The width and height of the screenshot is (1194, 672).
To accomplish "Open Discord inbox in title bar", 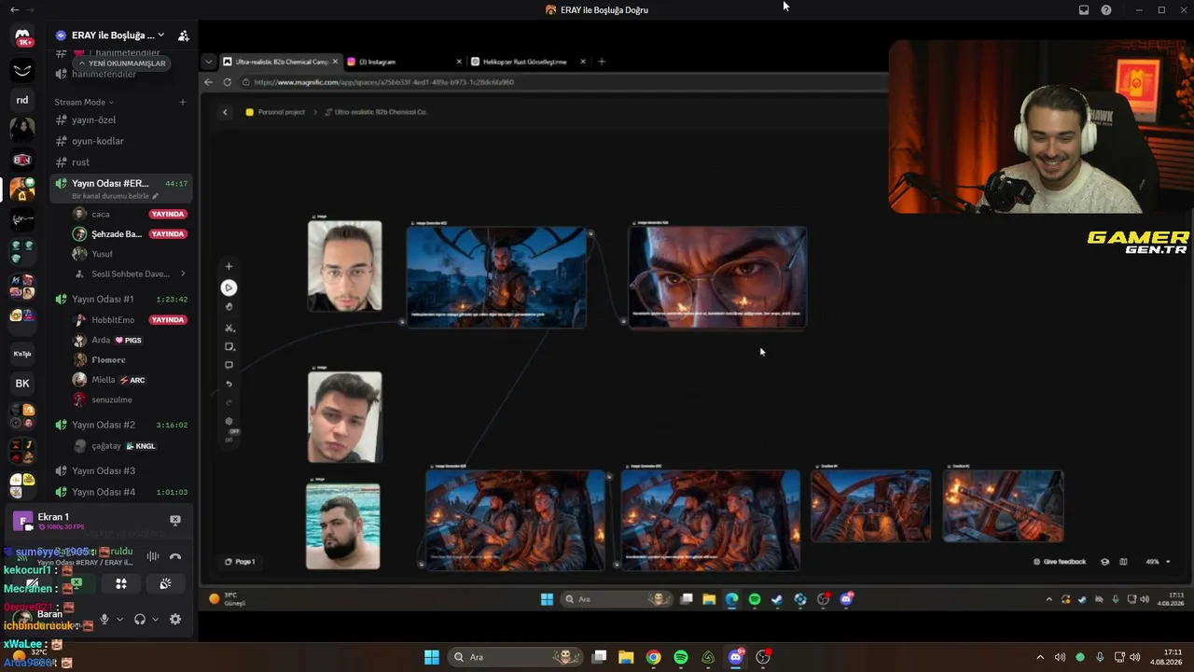I will pyautogui.click(x=1083, y=10).
